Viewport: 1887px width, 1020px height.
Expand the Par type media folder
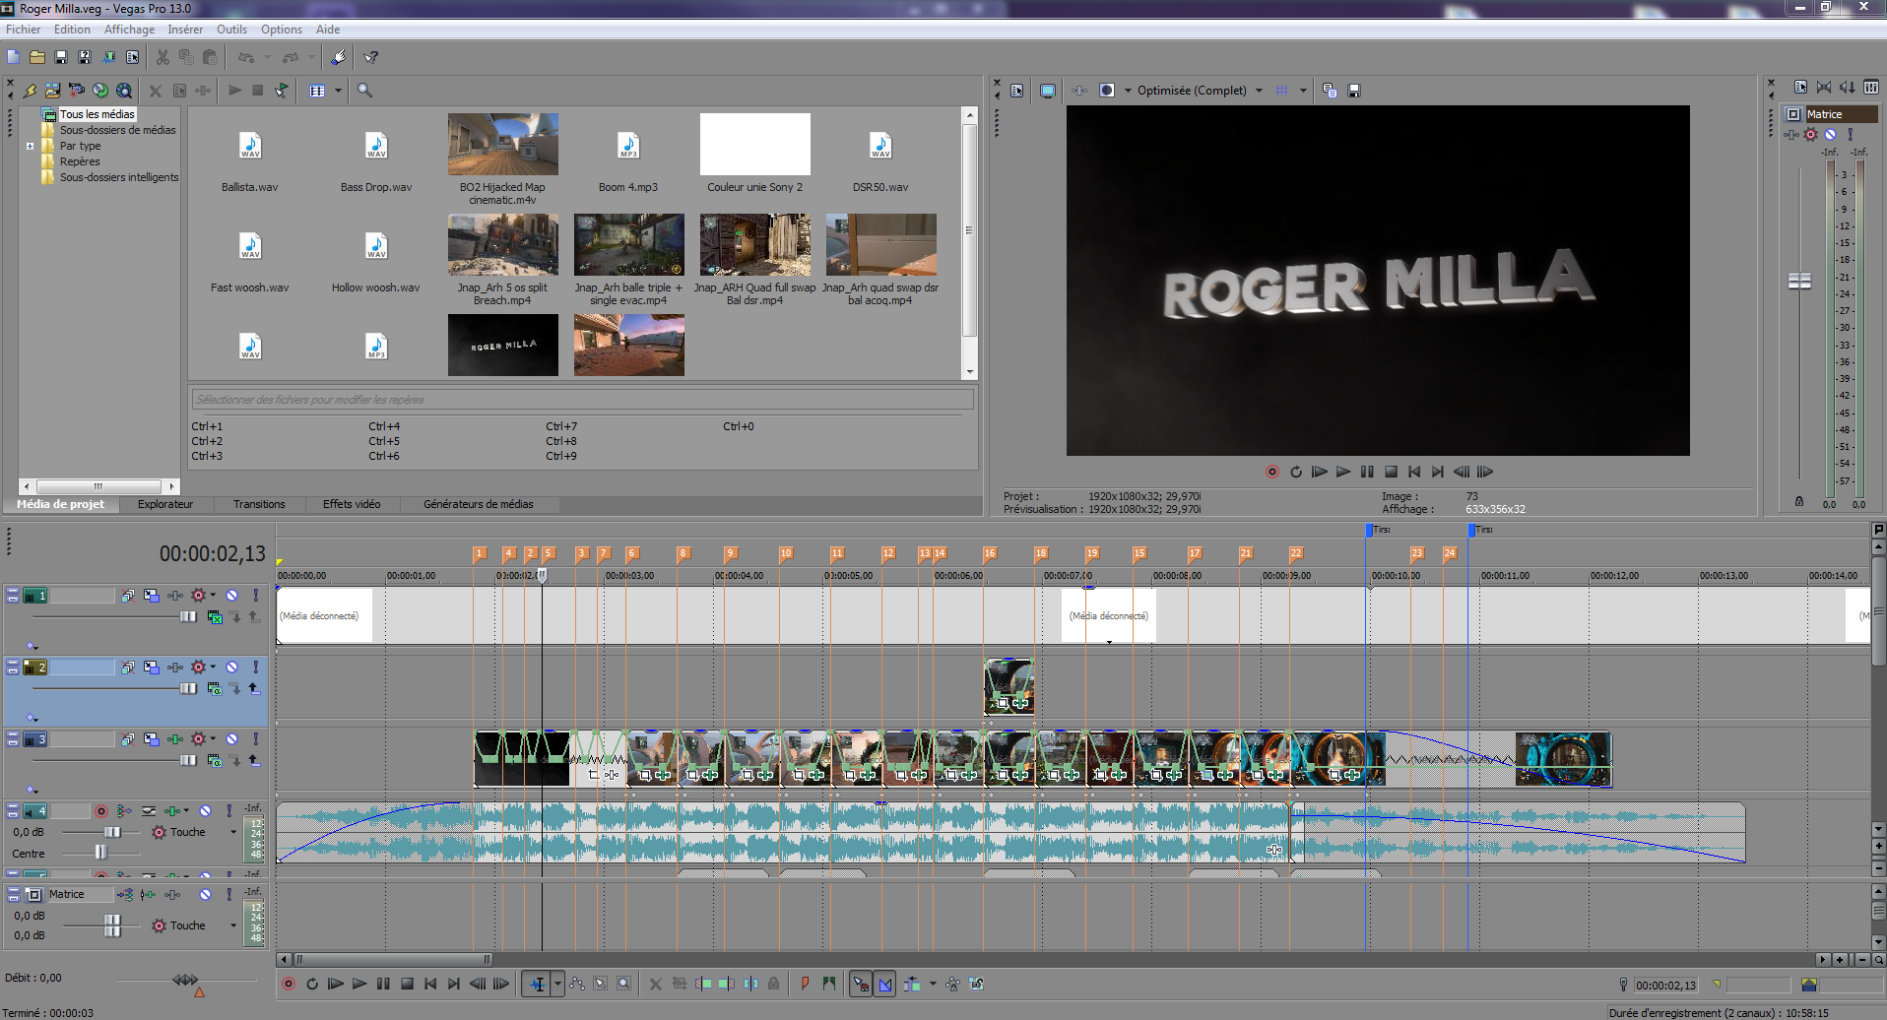coord(31,146)
